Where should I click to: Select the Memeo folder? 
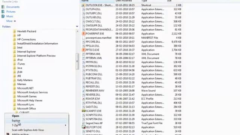(21, 84)
